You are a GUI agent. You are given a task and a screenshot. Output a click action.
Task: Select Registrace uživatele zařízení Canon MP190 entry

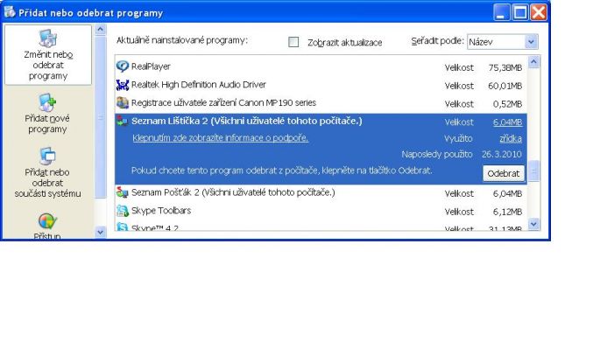click(321, 103)
